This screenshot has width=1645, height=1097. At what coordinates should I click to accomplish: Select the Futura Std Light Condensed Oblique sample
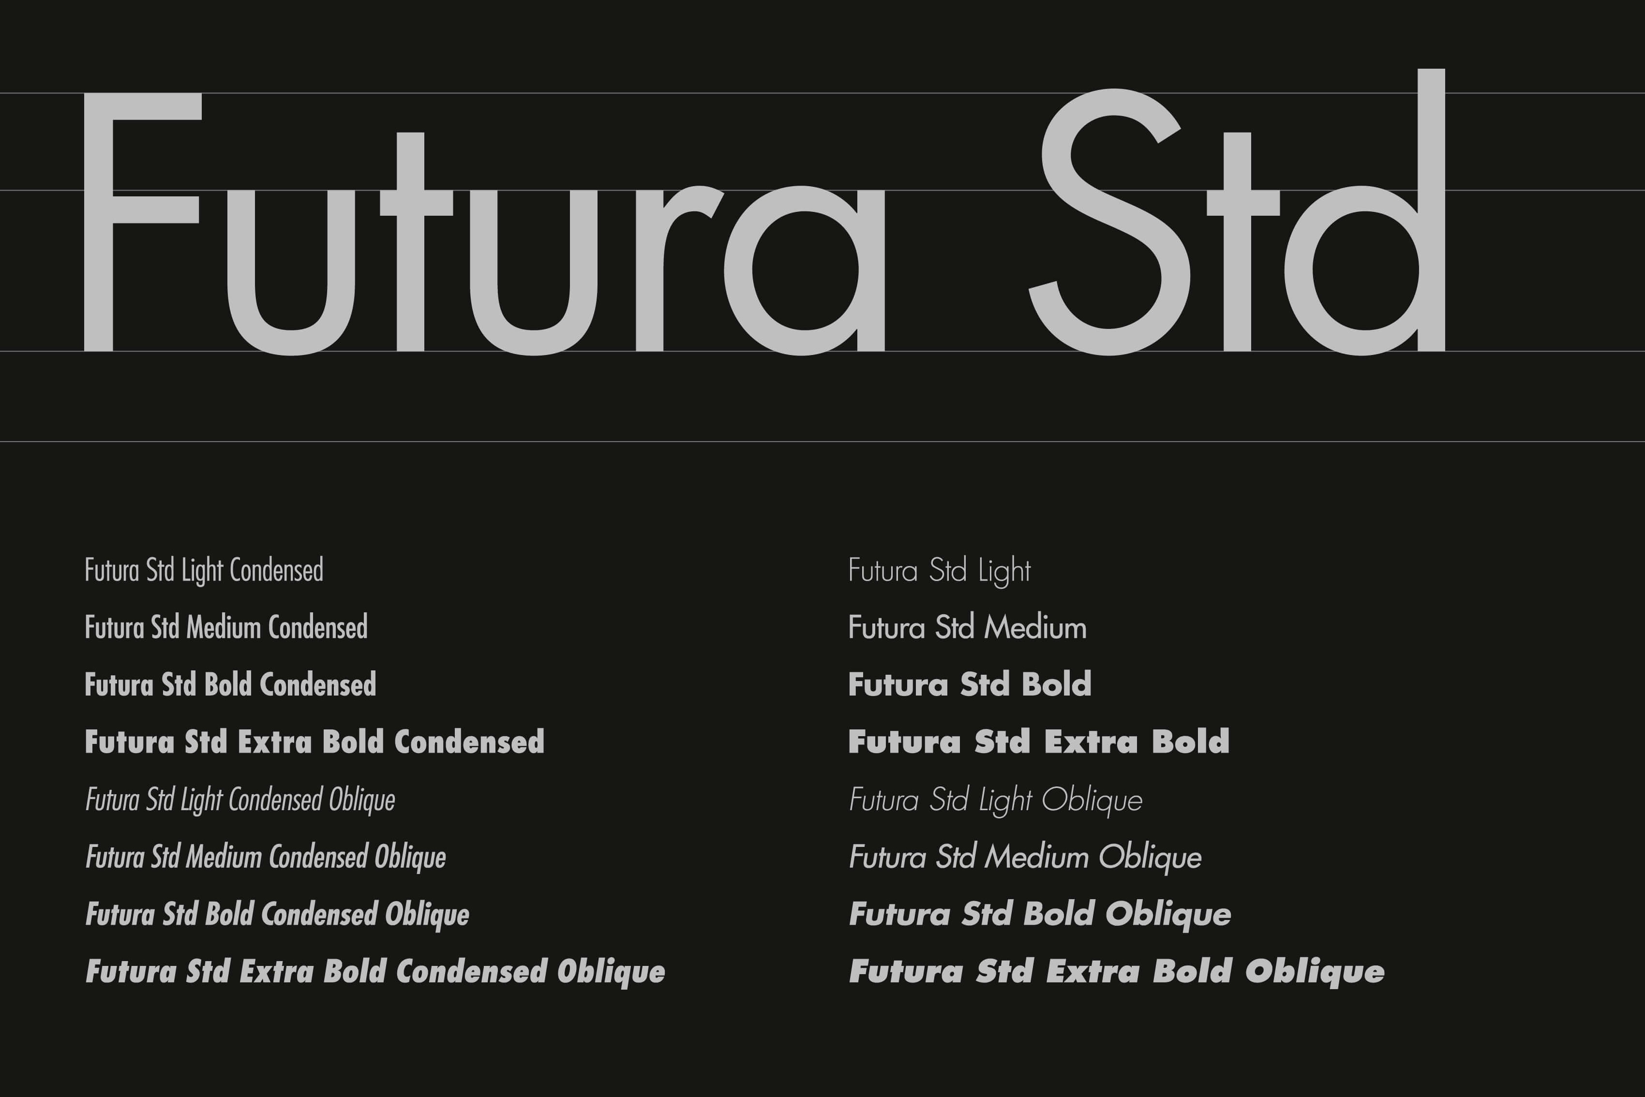240,801
